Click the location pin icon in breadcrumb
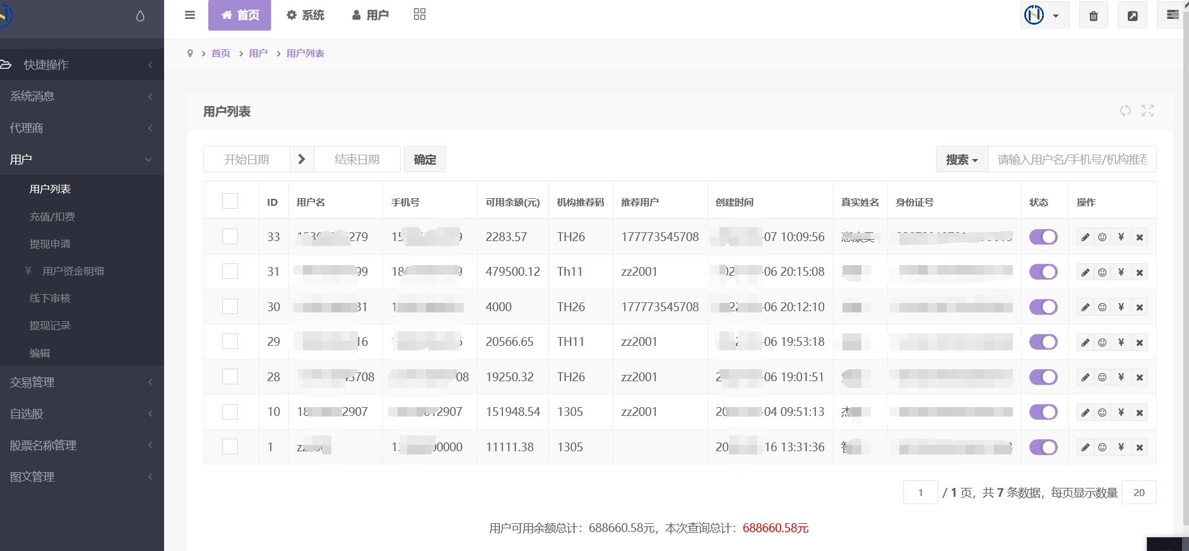The height and width of the screenshot is (551, 1189). [x=190, y=54]
